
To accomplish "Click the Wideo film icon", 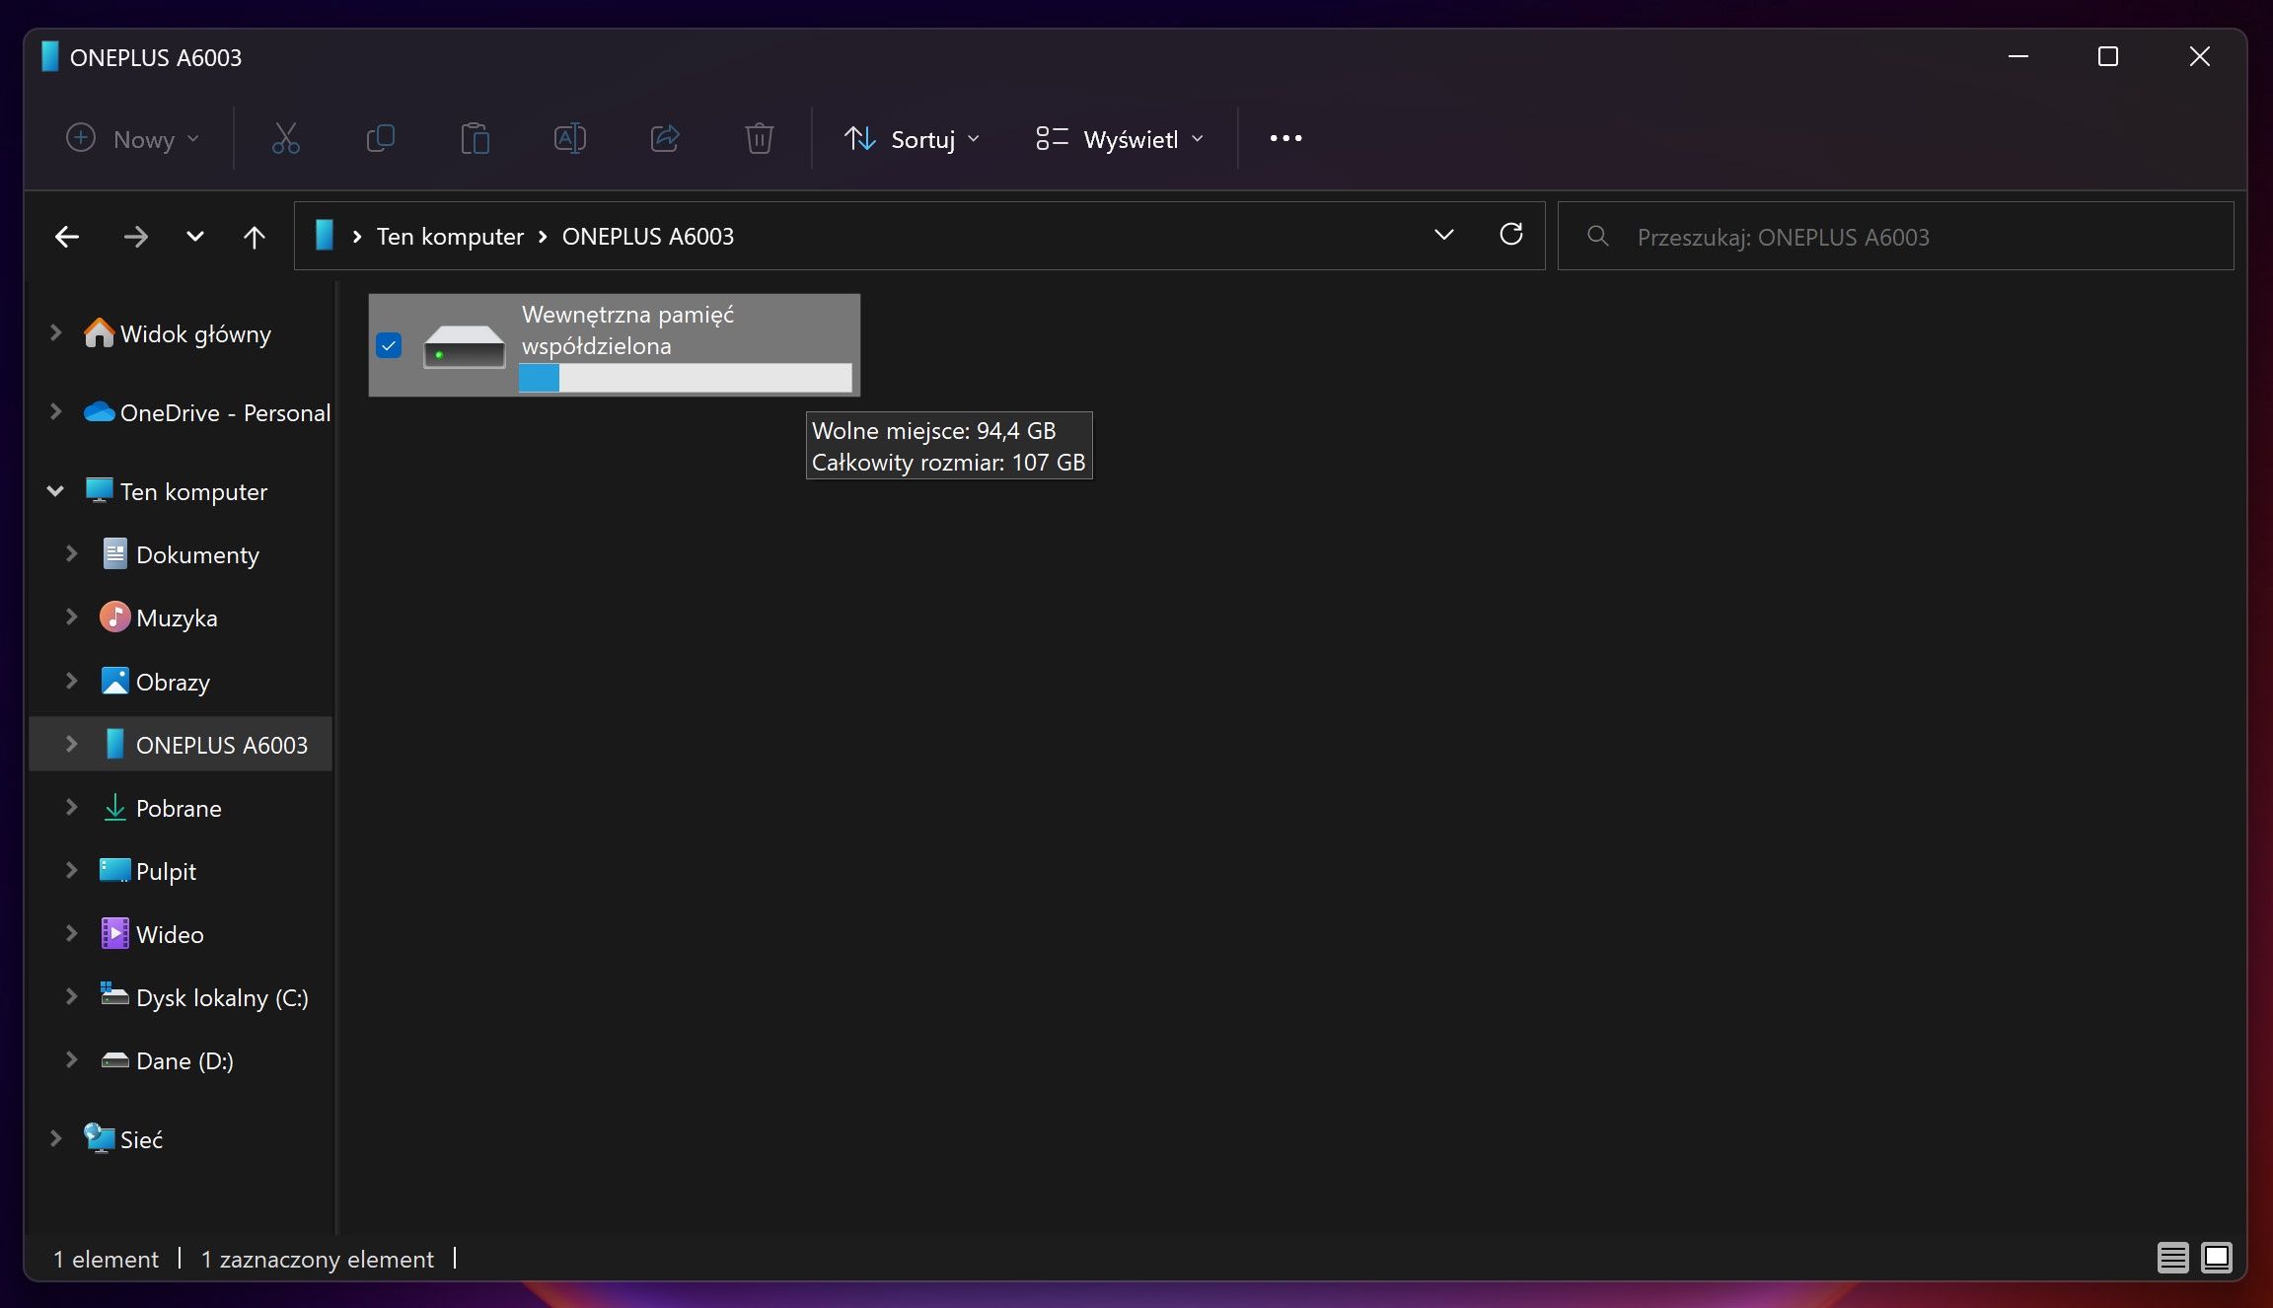I will (x=114, y=934).
